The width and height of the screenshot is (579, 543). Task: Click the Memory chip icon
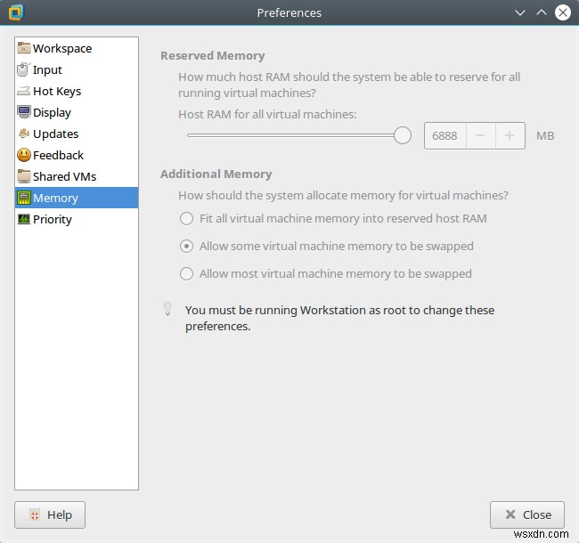tap(24, 198)
